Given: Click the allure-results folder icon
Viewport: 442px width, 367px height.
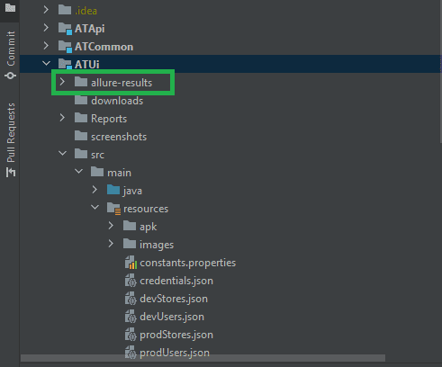Looking at the screenshot, I should (81, 82).
